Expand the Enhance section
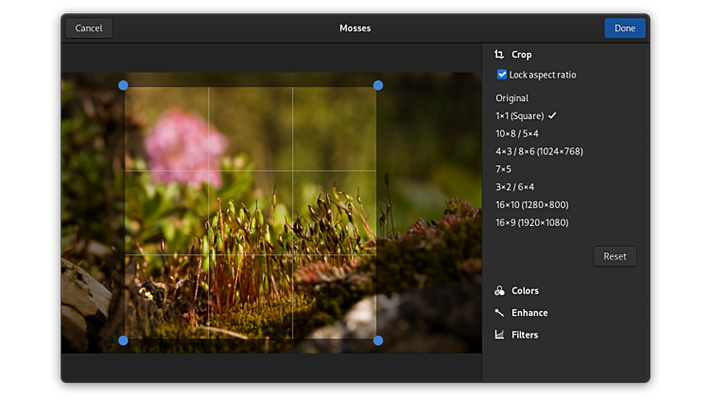This screenshot has width=711, height=400. pos(529,313)
